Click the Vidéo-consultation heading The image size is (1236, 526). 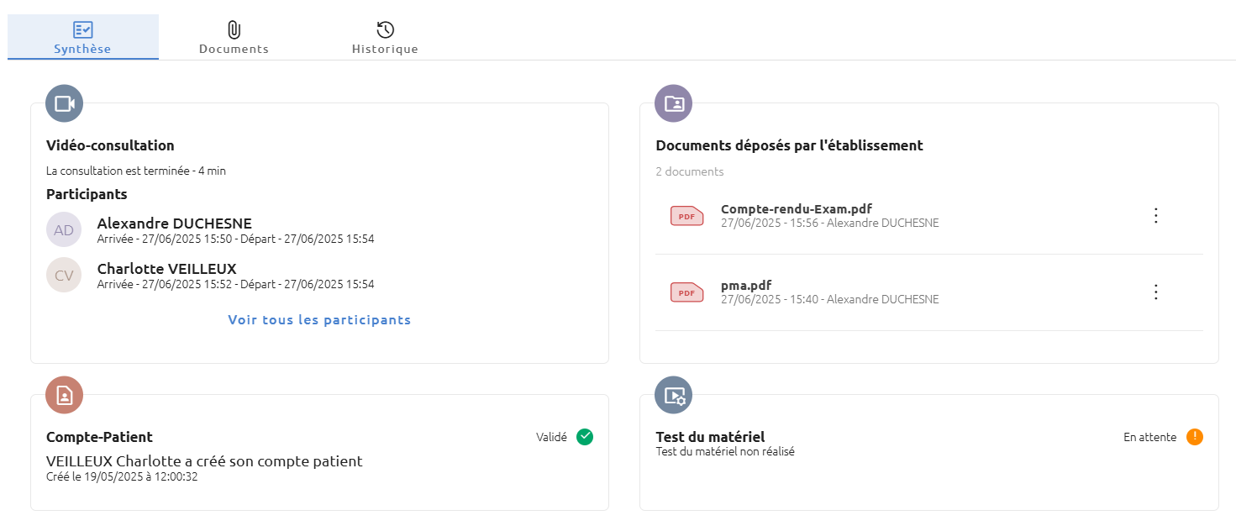110,145
